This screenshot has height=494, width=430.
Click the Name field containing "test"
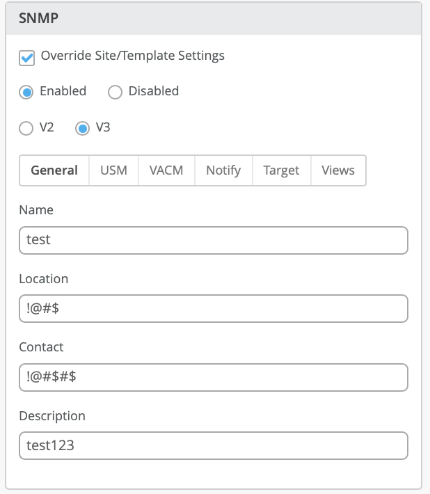click(213, 240)
